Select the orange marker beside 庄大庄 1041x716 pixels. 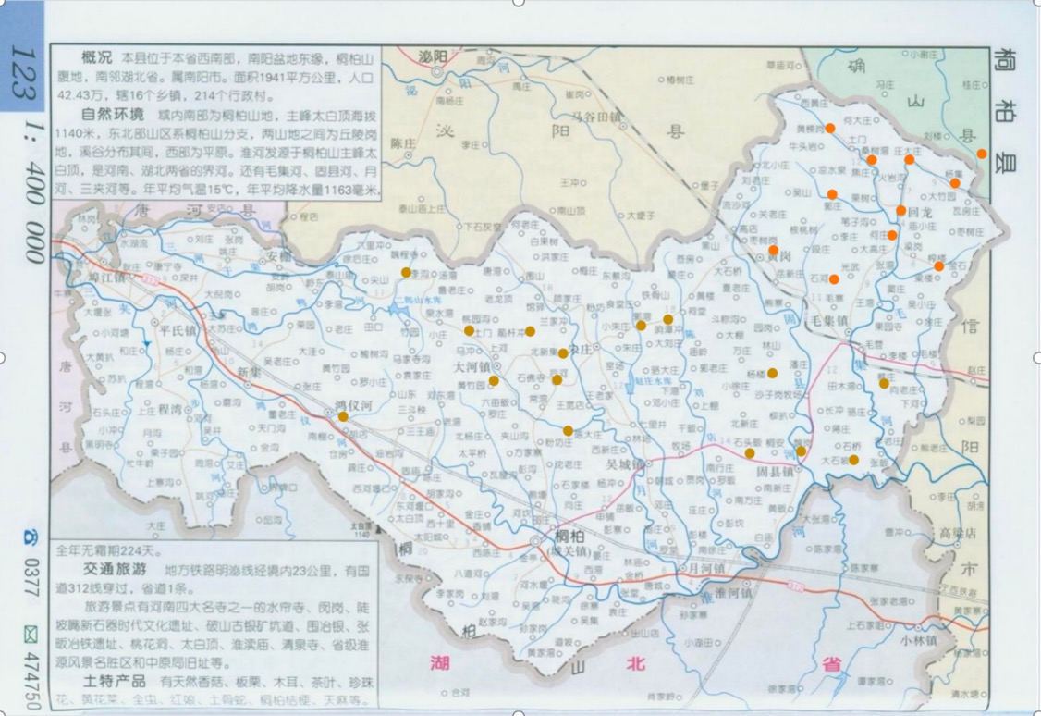coord(910,159)
